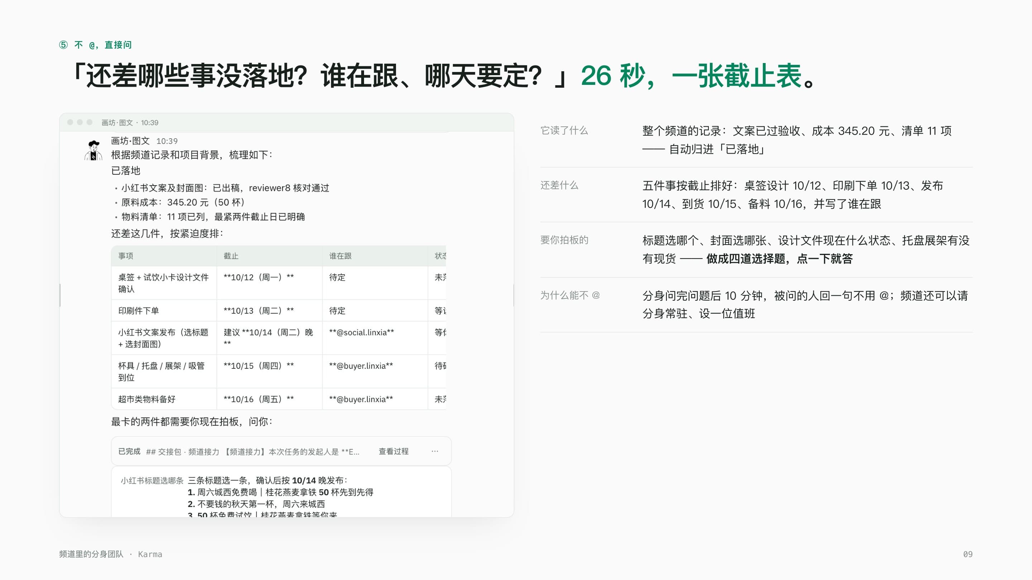1032x580 pixels.
Task: Click the 画坊·图文 avatar icon
Action: [x=94, y=150]
